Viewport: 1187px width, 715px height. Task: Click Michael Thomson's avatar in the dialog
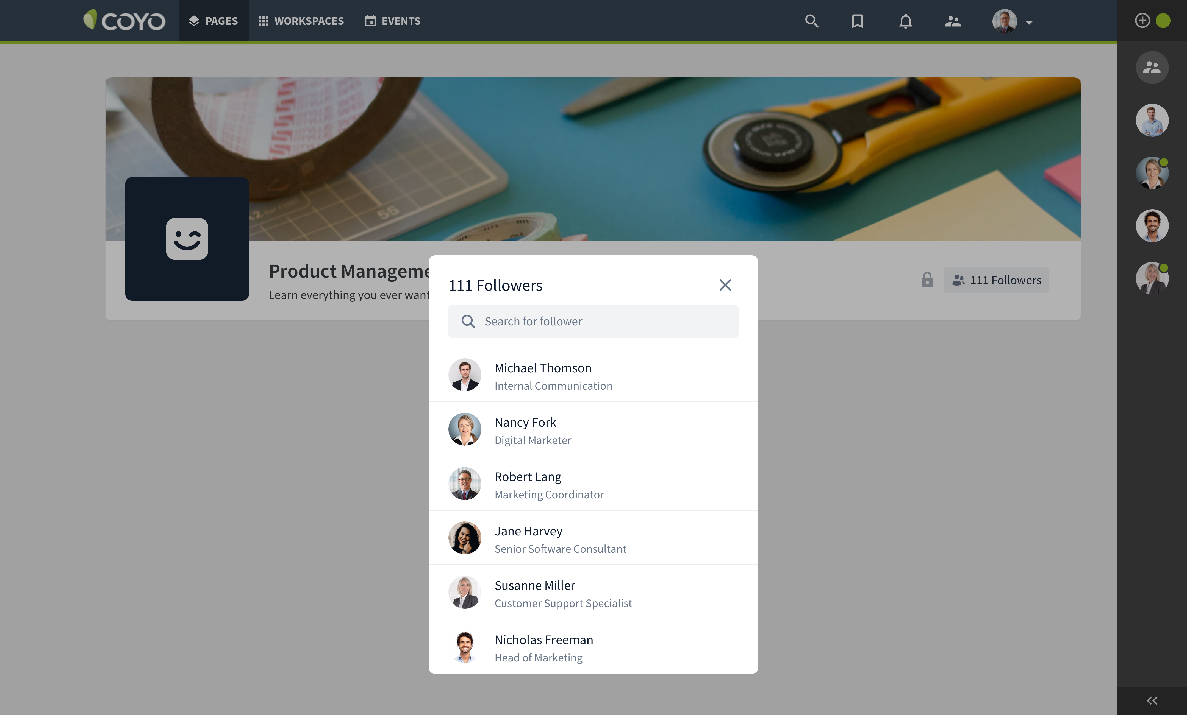click(465, 375)
